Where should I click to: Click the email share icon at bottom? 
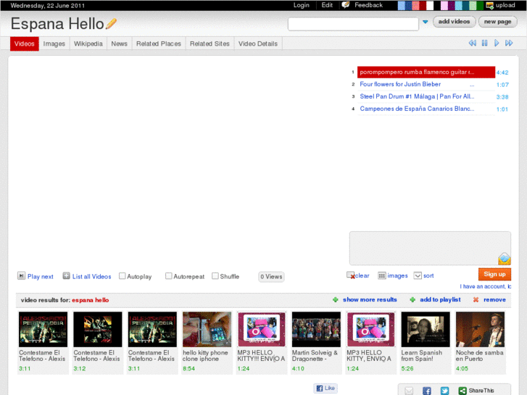409,391
